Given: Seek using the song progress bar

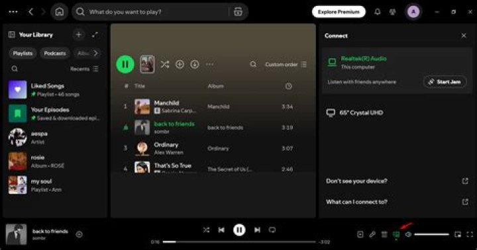Looking at the screenshot, I should coord(239,242).
